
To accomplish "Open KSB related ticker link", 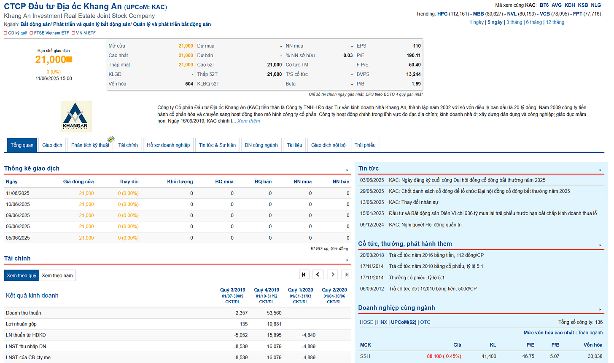I will click(x=583, y=5).
